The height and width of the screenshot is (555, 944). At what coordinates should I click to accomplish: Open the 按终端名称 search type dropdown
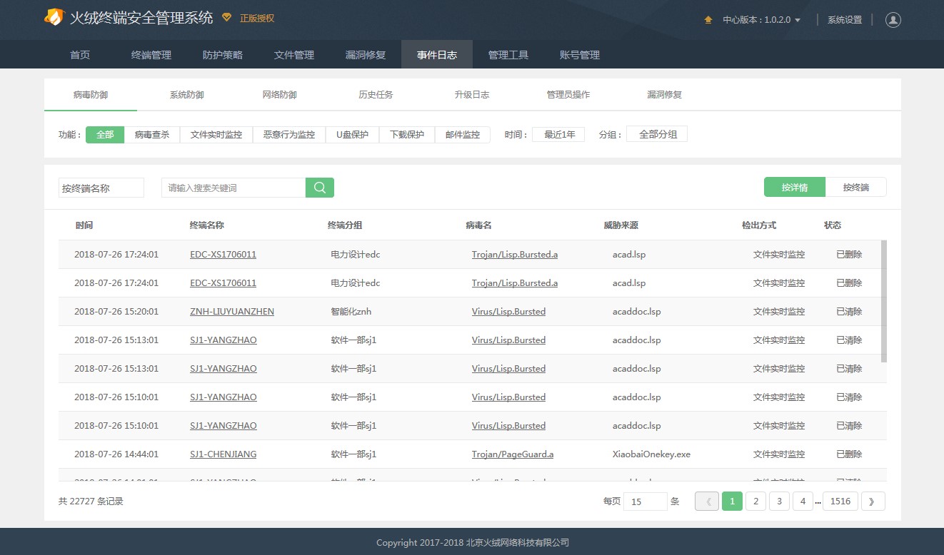(101, 188)
